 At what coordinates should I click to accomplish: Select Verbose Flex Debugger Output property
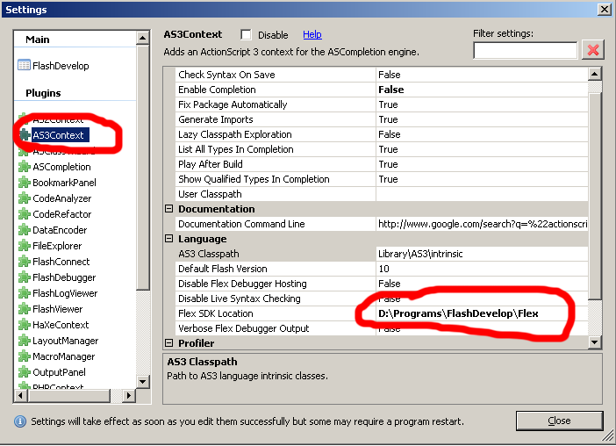click(x=244, y=328)
